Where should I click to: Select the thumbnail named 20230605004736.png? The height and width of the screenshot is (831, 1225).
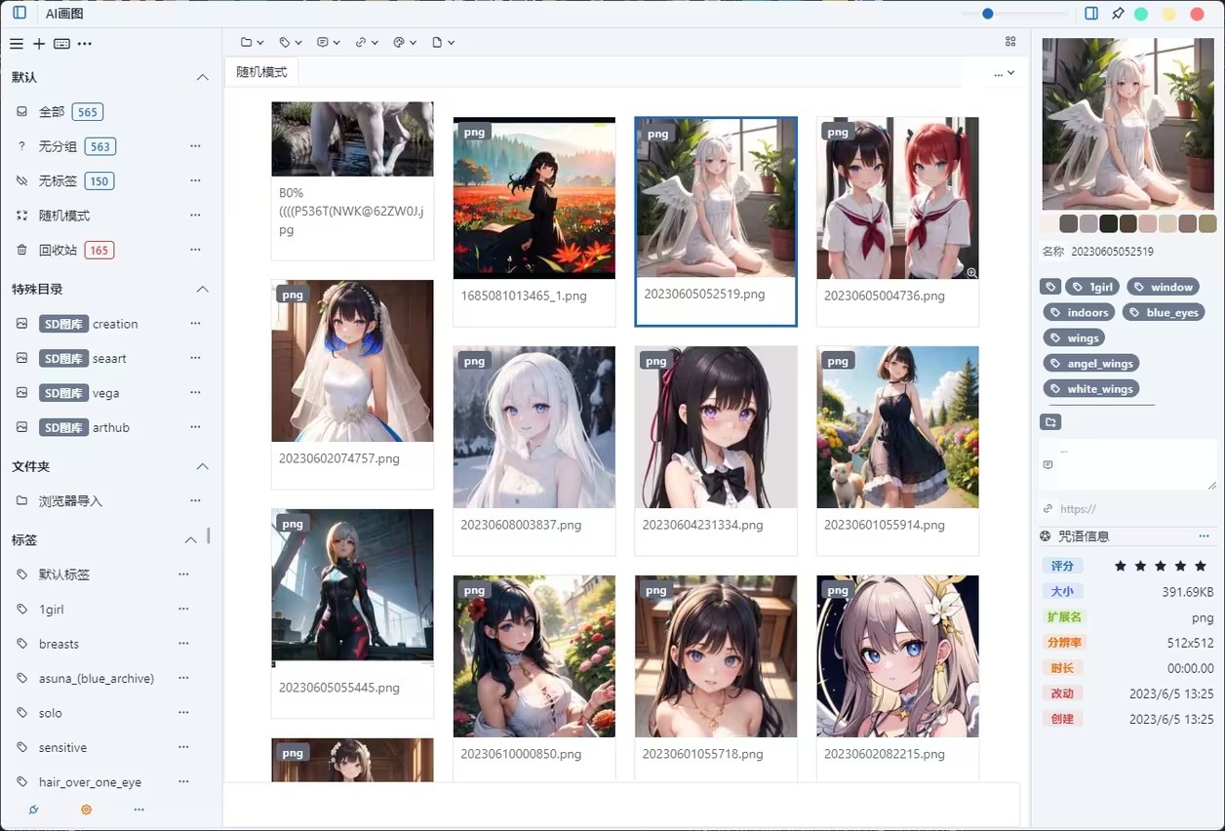point(896,198)
